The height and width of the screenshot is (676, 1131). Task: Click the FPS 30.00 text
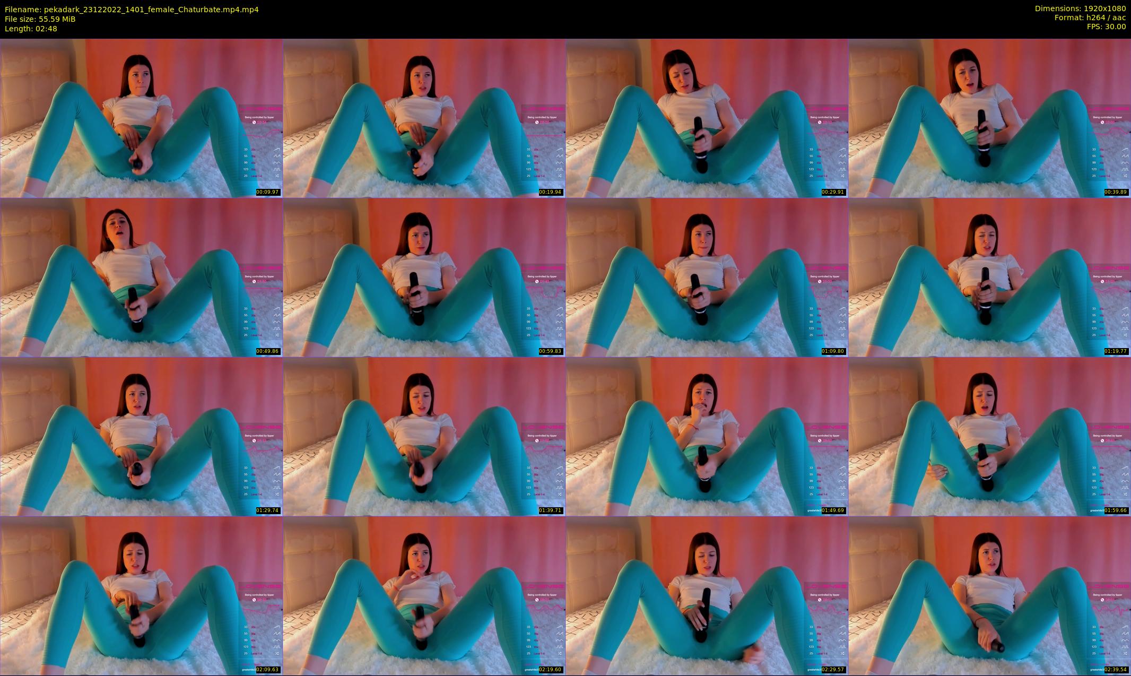[1106, 27]
